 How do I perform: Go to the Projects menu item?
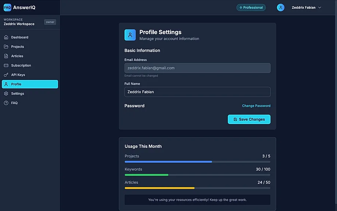tap(30, 47)
